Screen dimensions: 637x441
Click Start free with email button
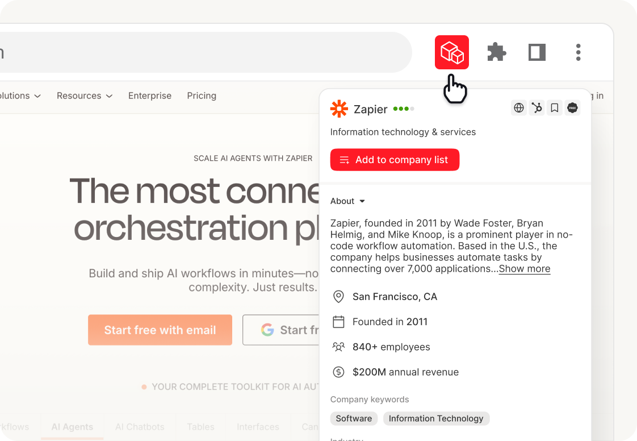(160, 330)
